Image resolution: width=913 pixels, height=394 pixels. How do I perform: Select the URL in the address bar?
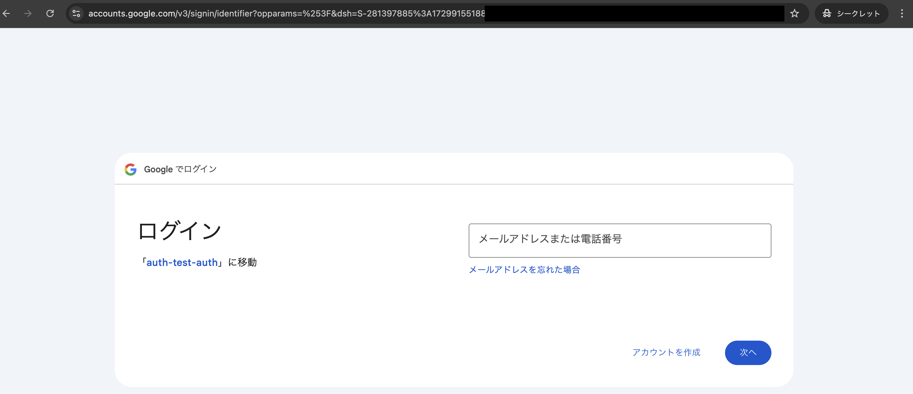283,13
